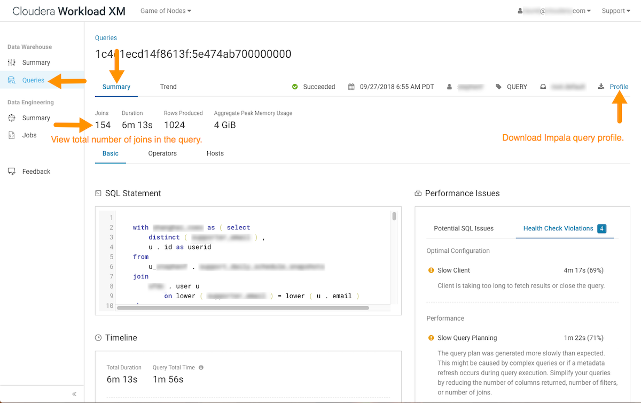The width and height of the screenshot is (641, 403).
Task: Click the Feedback chat icon
Action: tap(12, 172)
